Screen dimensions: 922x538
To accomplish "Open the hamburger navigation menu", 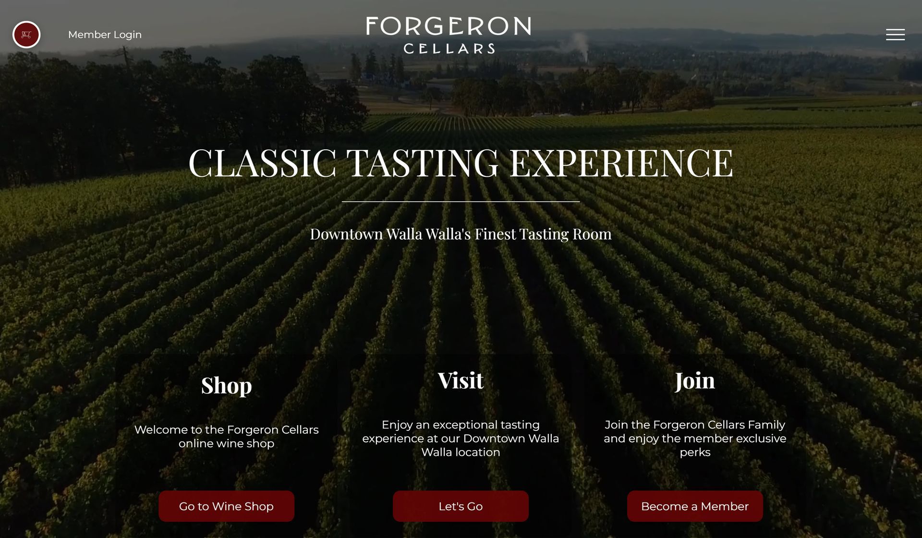I will 895,35.
